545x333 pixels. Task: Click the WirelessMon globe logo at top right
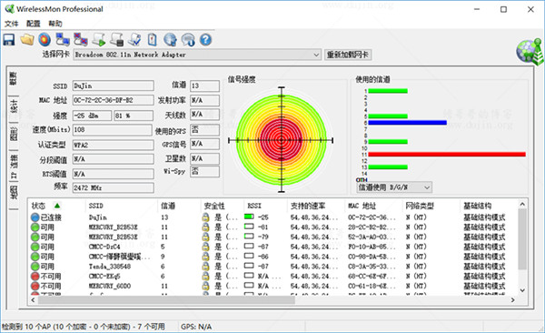(x=530, y=52)
